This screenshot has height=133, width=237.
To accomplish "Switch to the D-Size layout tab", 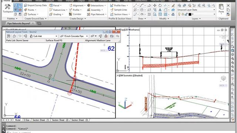I will 26,120.
